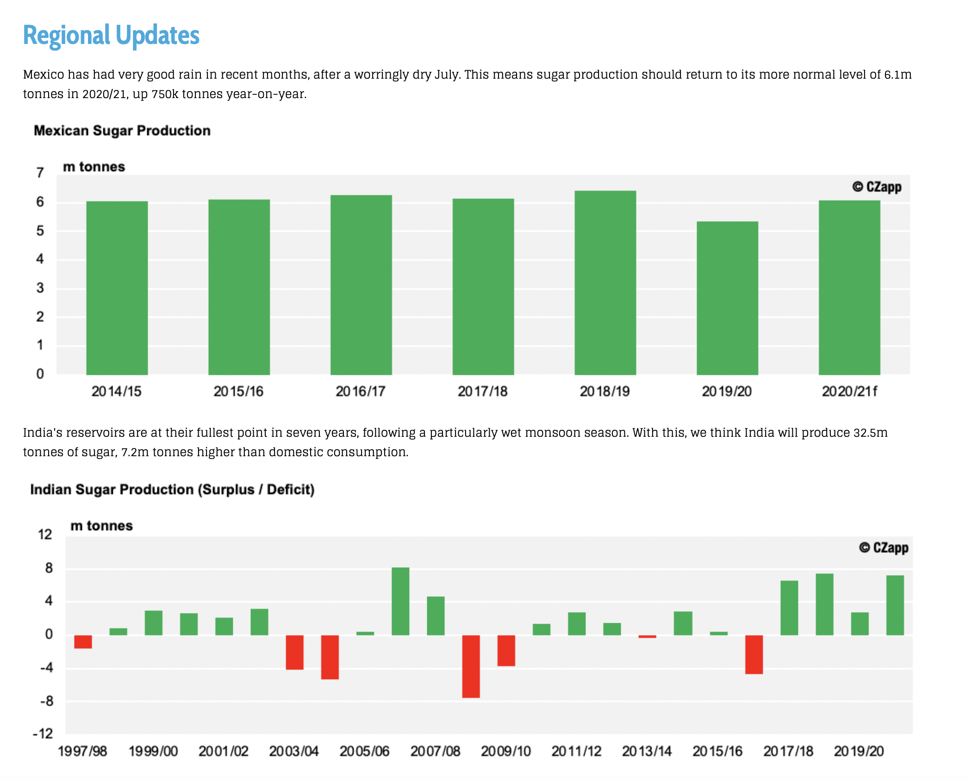This screenshot has width=972, height=781.
Task: Click the red 2016/17 deficit bar
Action: (x=754, y=655)
